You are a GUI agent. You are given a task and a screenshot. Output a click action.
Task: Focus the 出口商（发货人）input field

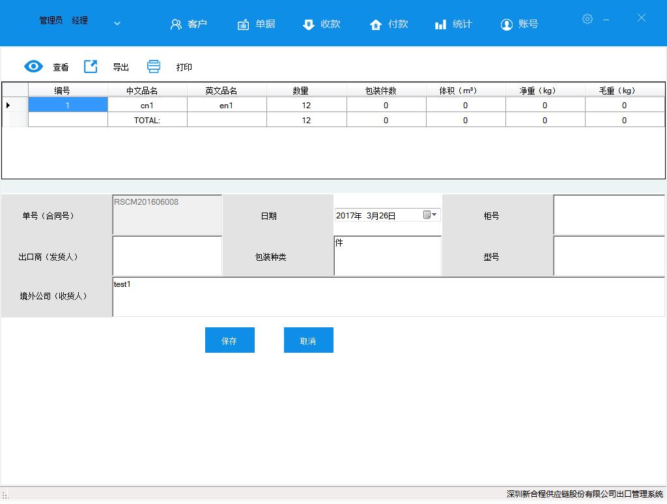coord(167,256)
